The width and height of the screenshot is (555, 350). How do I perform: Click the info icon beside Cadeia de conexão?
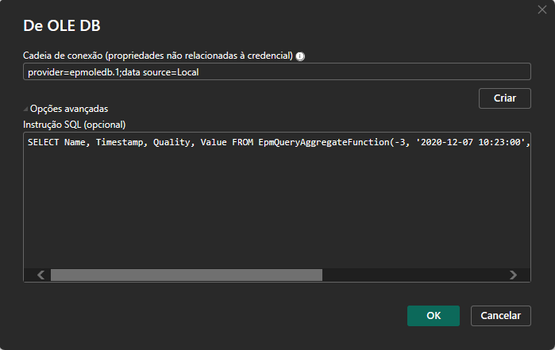pos(300,56)
